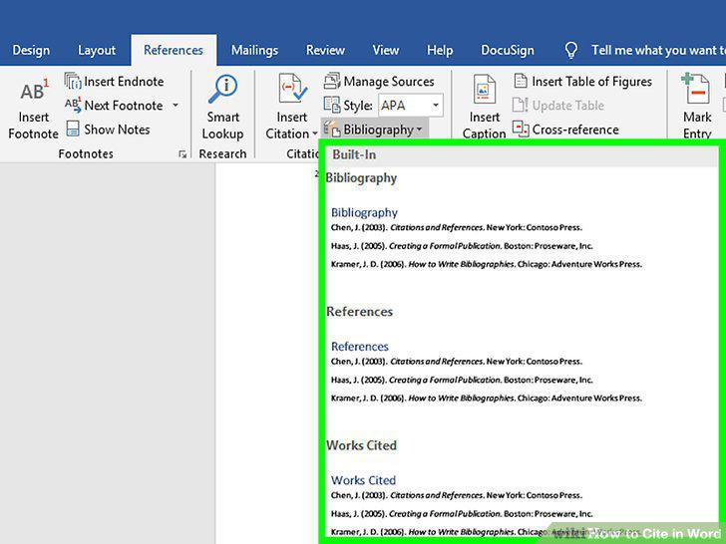Image resolution: width=726 pixels, height=544 pixels.
Task: Click the Tell me what you want field
Action: [x=658, y=50]
